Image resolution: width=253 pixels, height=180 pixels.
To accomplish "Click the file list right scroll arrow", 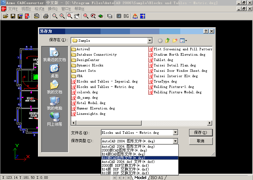I will [210, 123].
